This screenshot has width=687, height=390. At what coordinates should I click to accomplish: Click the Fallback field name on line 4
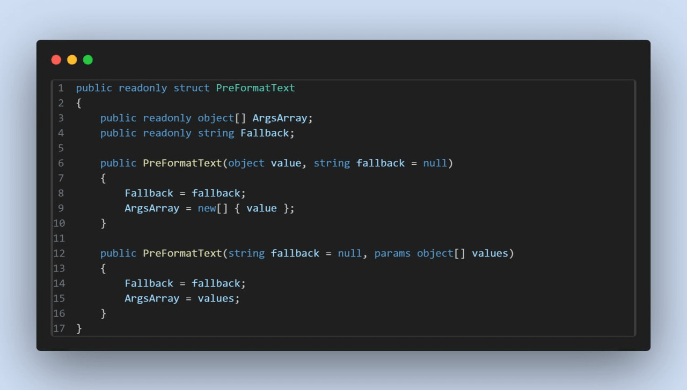(x=265, y=133)
